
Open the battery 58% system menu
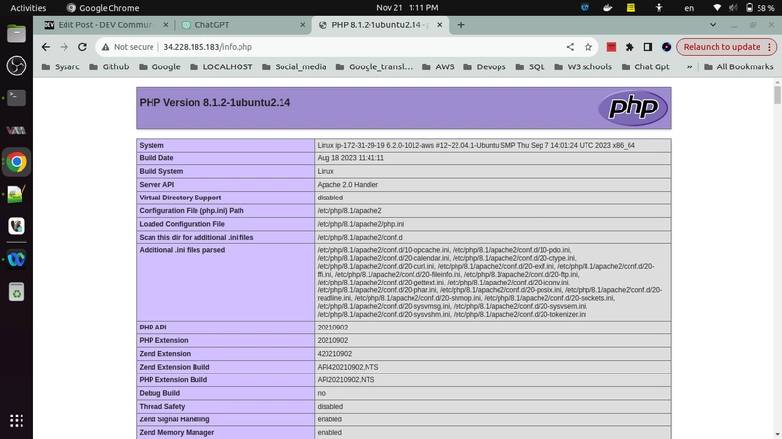click(x=760, y=8)
